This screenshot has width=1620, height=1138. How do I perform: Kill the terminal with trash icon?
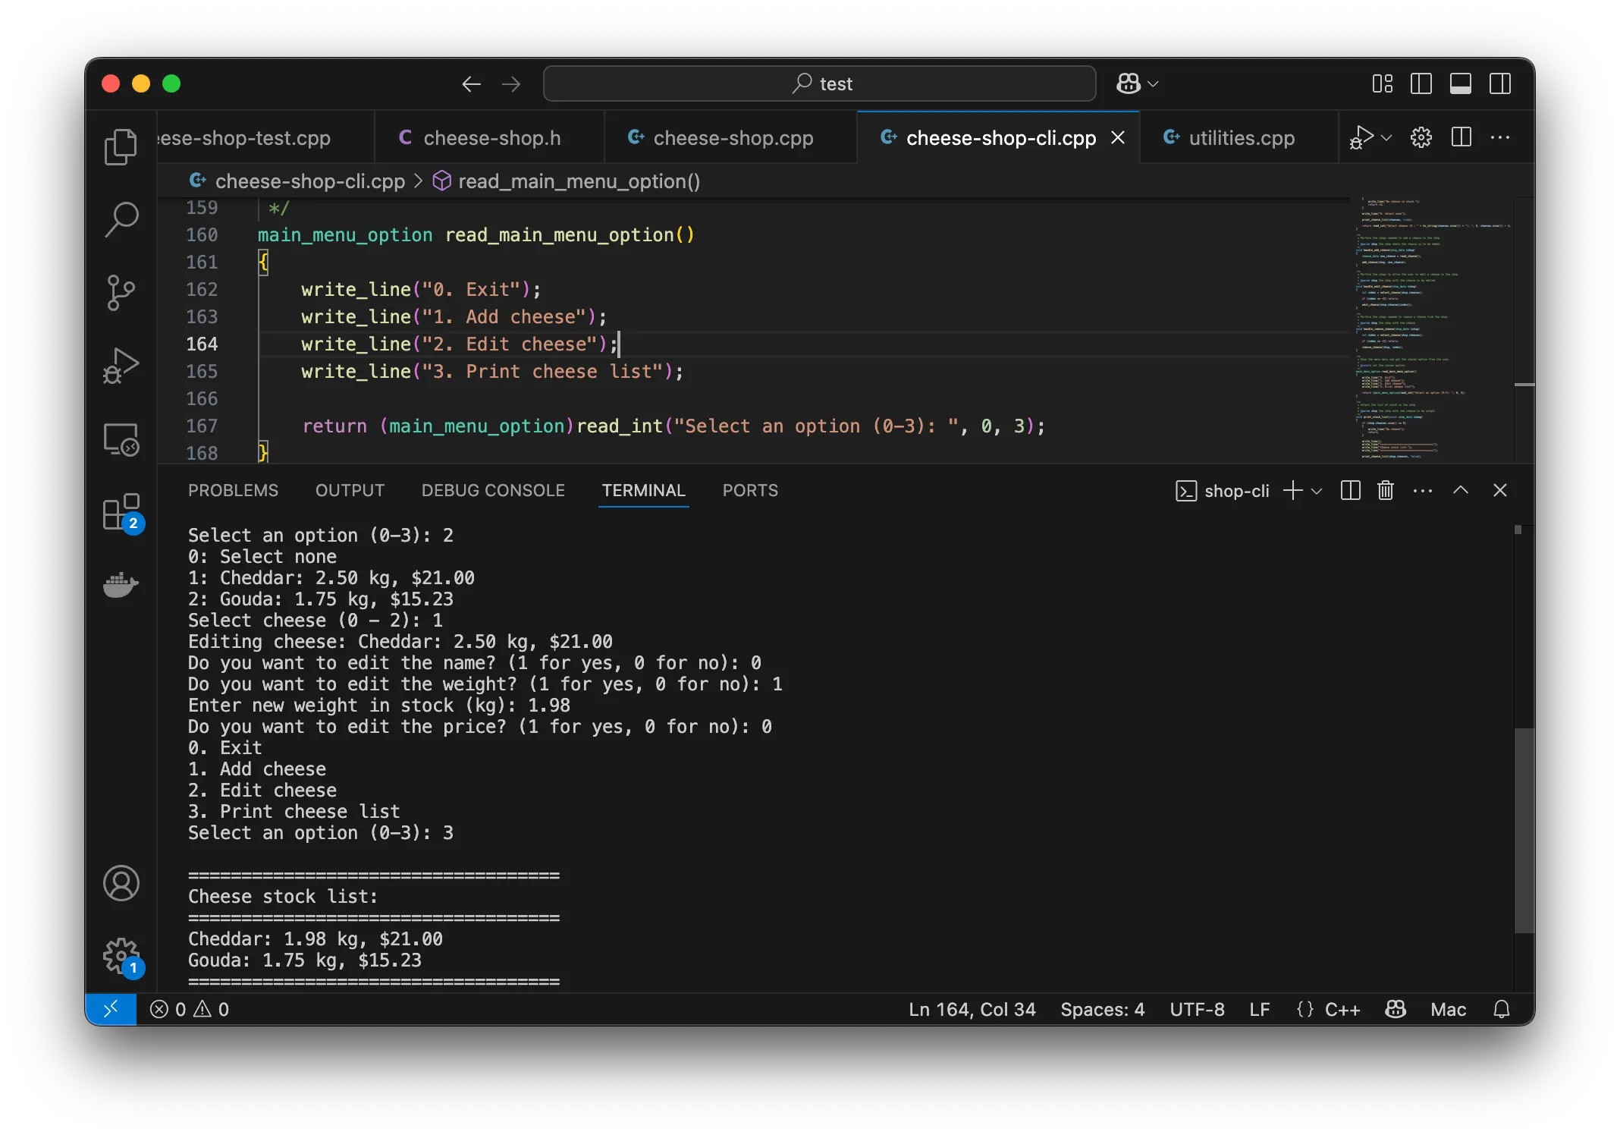click(x=1386, y=491)
